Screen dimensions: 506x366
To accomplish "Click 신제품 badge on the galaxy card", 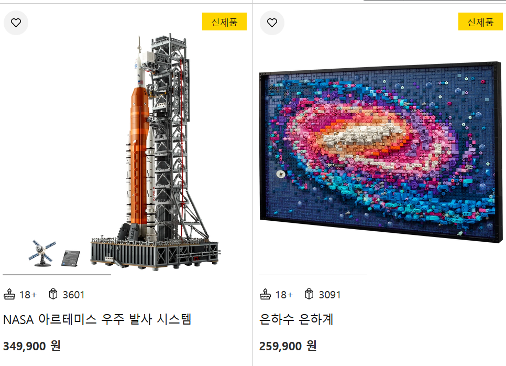I will (480, 21).
